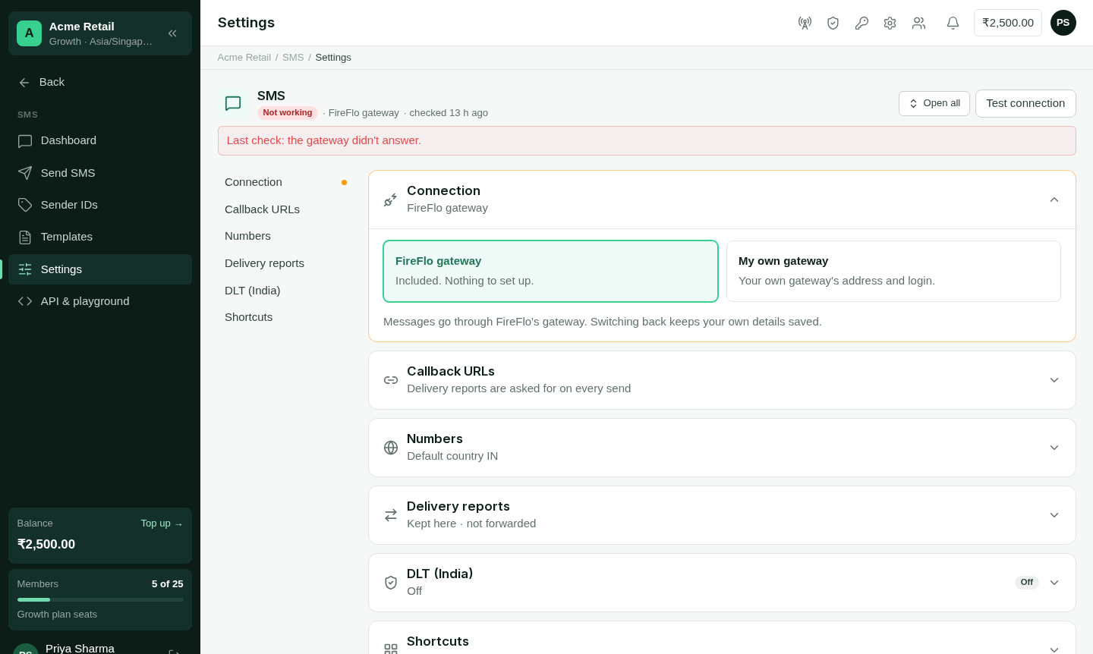1093x654 pixels.
Task: Click the Callback URLs link icon
Action: point(391,380)
